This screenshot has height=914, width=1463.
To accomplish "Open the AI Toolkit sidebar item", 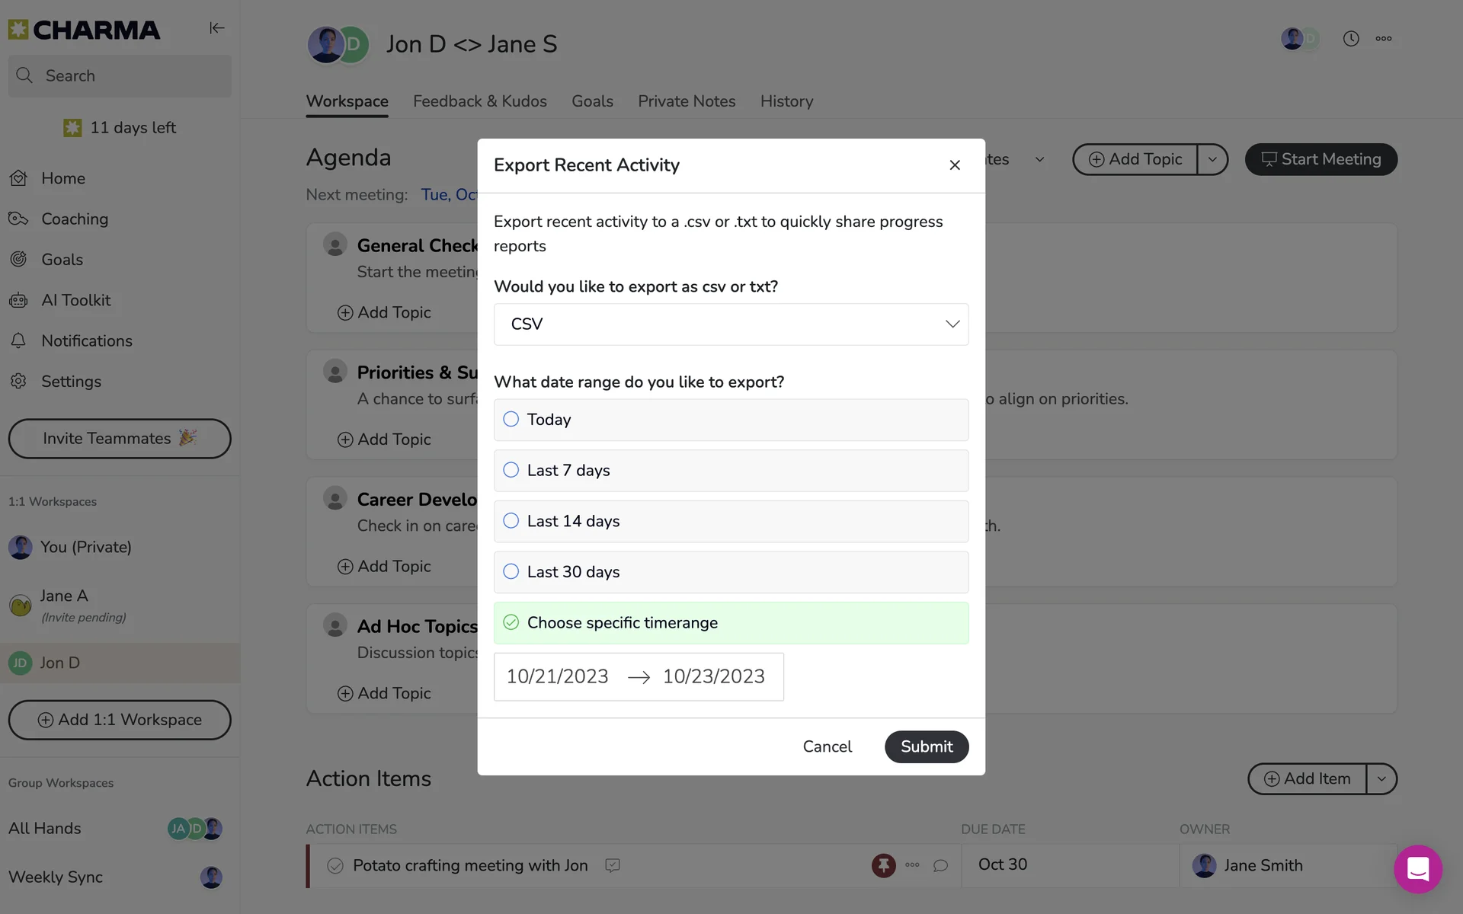I will pyautogui.click(x=75, y=300).
